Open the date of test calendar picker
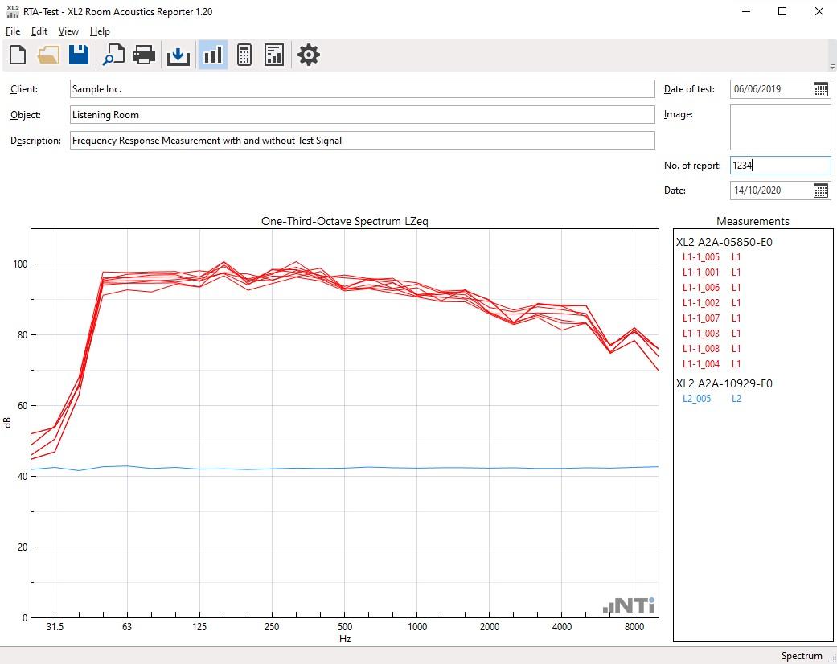 point(820,89)
